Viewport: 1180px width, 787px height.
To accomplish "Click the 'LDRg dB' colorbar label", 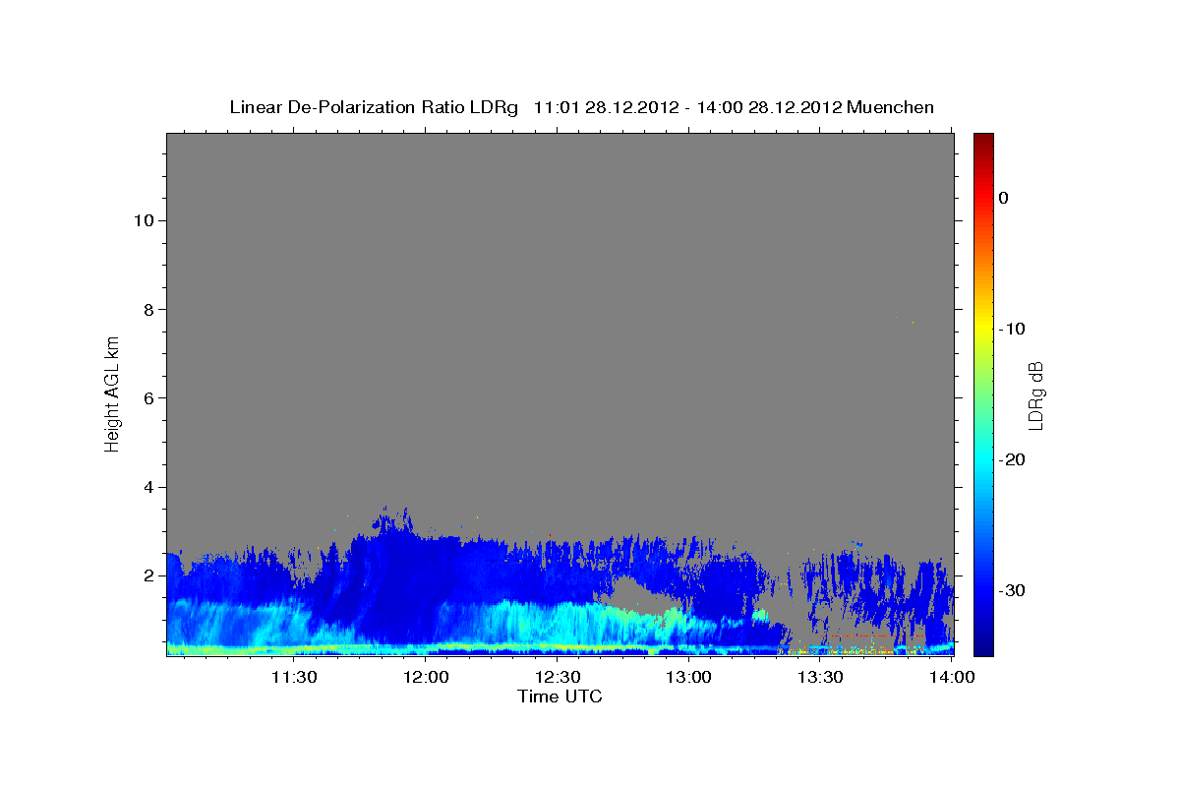I will point(1034,395).
